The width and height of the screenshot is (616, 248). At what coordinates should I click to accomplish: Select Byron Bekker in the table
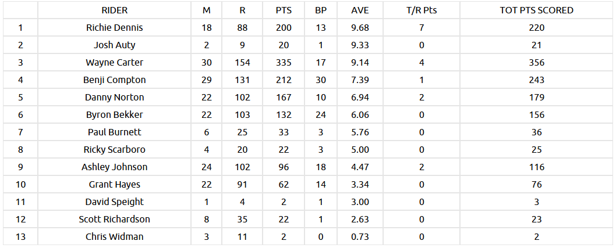114,114
